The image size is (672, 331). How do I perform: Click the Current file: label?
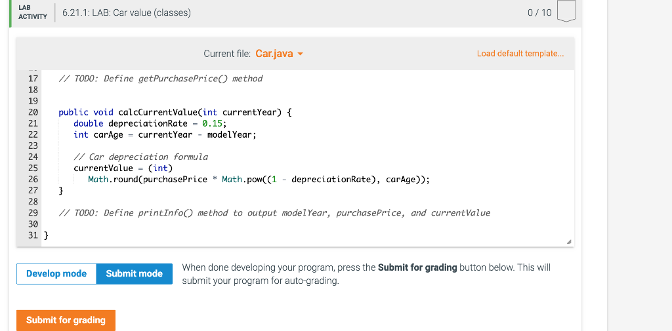pyautogui.click(x=227, y=54)
